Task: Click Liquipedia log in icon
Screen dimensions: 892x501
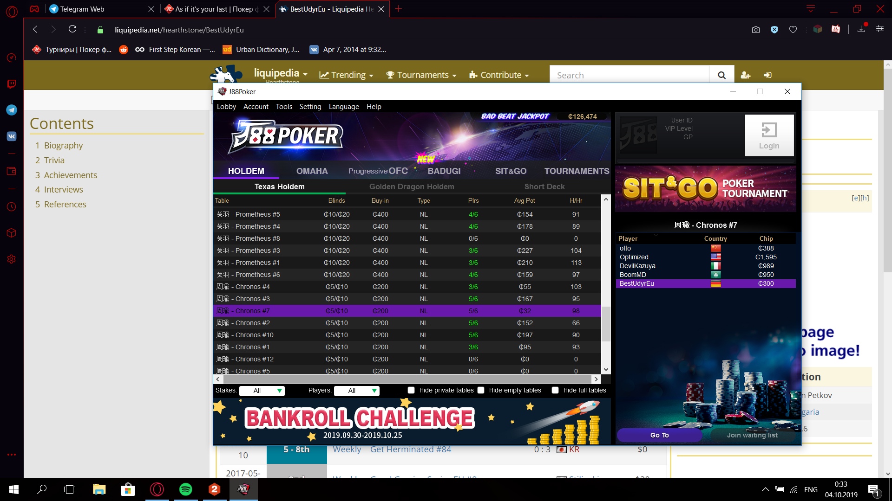Action: (x=767, y=75)
